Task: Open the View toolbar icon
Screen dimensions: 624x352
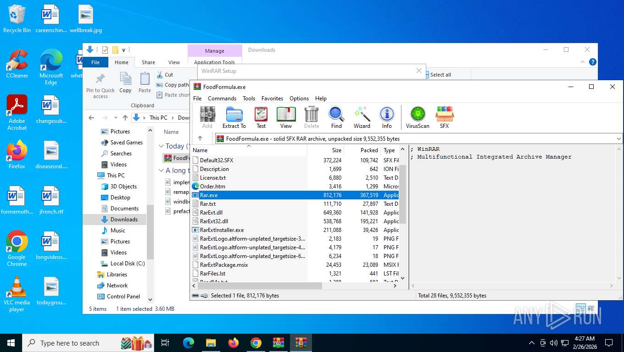Action: (286, 117)
